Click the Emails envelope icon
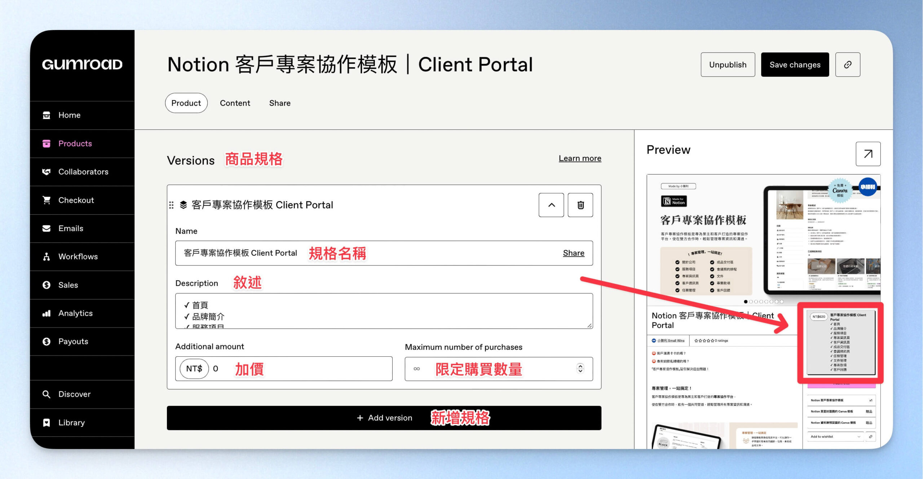Screen dimensions: 923x479 47,228
